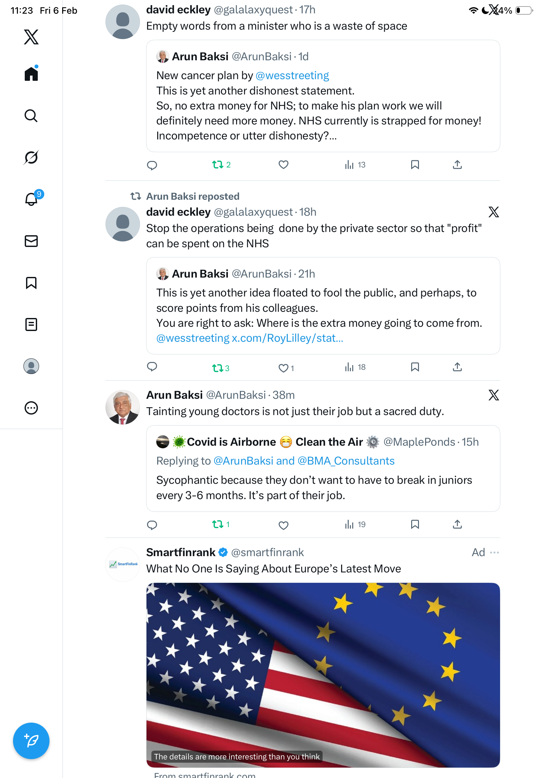
Task: Open the Grok icon in sidebar
Action: pyautogui.click(x=31, y=157)
